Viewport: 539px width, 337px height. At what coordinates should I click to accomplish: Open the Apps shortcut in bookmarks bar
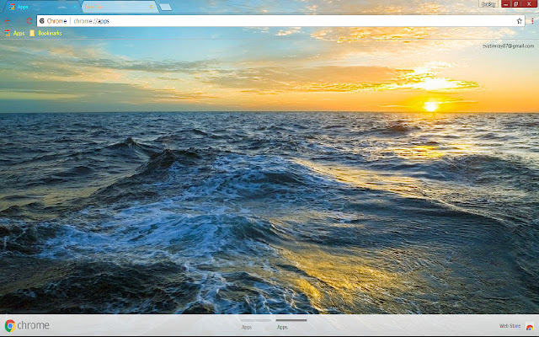point(14,33)
